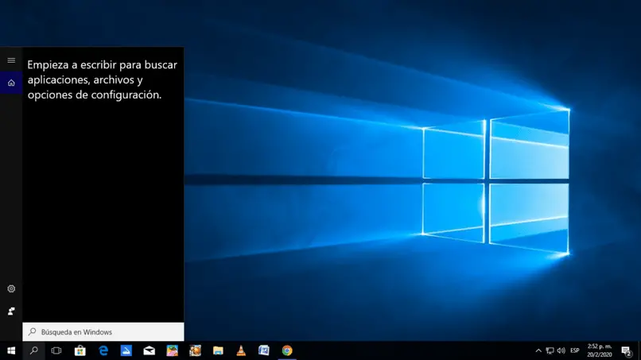This screenshot has width=641, height=360.
Task: Open Task View from the taskbar
Action: pos(56,350)
